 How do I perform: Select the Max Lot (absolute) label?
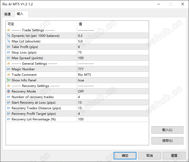(x=26, y=41)
